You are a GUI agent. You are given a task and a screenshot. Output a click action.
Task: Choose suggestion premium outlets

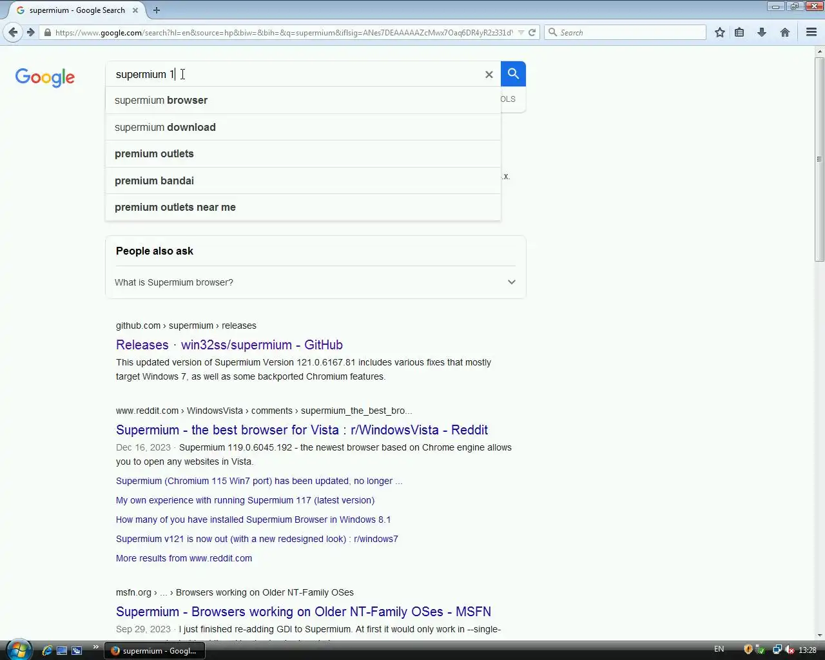(x=303, y=154)
